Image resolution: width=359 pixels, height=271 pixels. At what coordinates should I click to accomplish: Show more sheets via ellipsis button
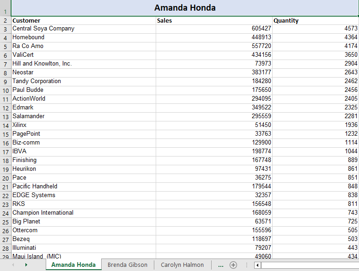point(221,265)
